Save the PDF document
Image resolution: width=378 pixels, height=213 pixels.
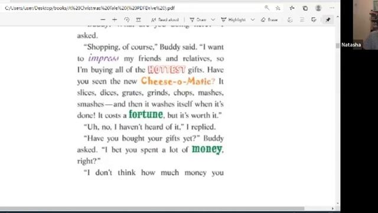coord(302,20)
